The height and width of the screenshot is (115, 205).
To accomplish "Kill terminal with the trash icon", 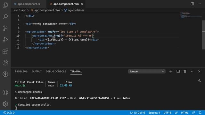I will 185,72.
